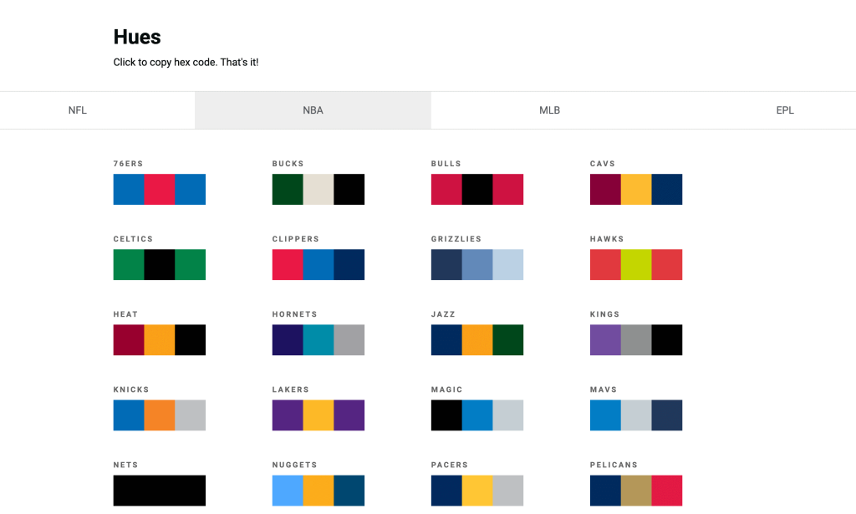Click the black swatch under Bulls
This screenshot has height=514, width=856.
(477, 190)
